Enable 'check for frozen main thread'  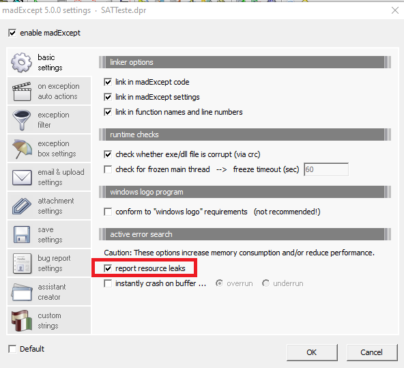[108, 169]
